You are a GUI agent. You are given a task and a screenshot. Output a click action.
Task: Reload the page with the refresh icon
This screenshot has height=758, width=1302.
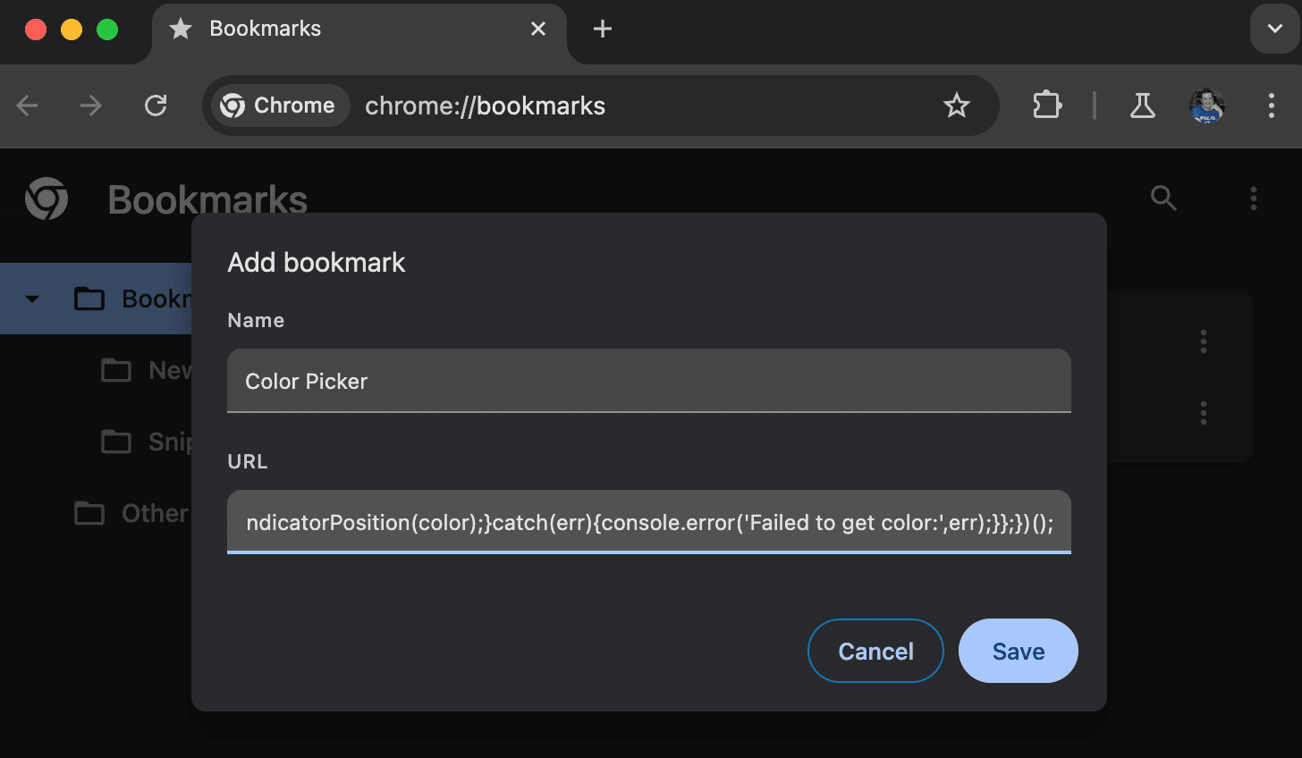tap(156, 105)
